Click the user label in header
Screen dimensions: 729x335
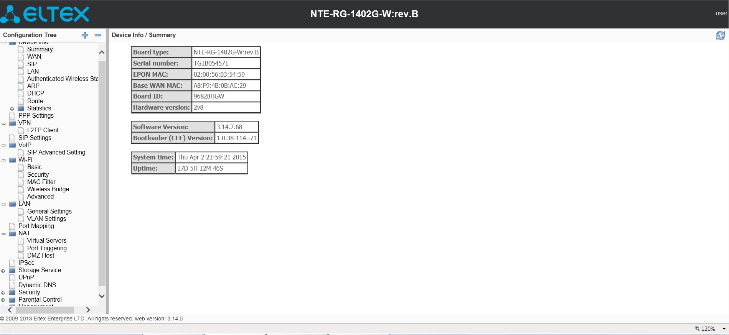721,13
